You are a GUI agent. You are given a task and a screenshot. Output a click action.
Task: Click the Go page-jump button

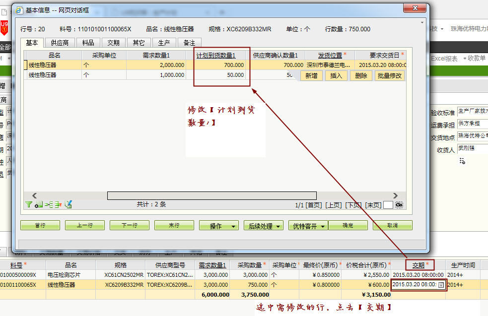399,205
